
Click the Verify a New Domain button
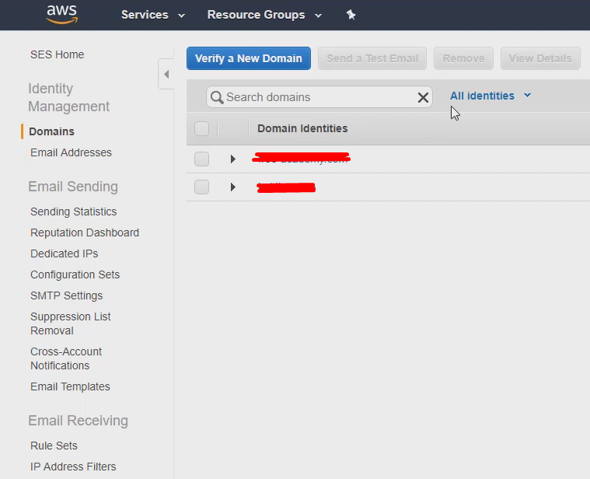pyautogui.click(x=249, y=58)
